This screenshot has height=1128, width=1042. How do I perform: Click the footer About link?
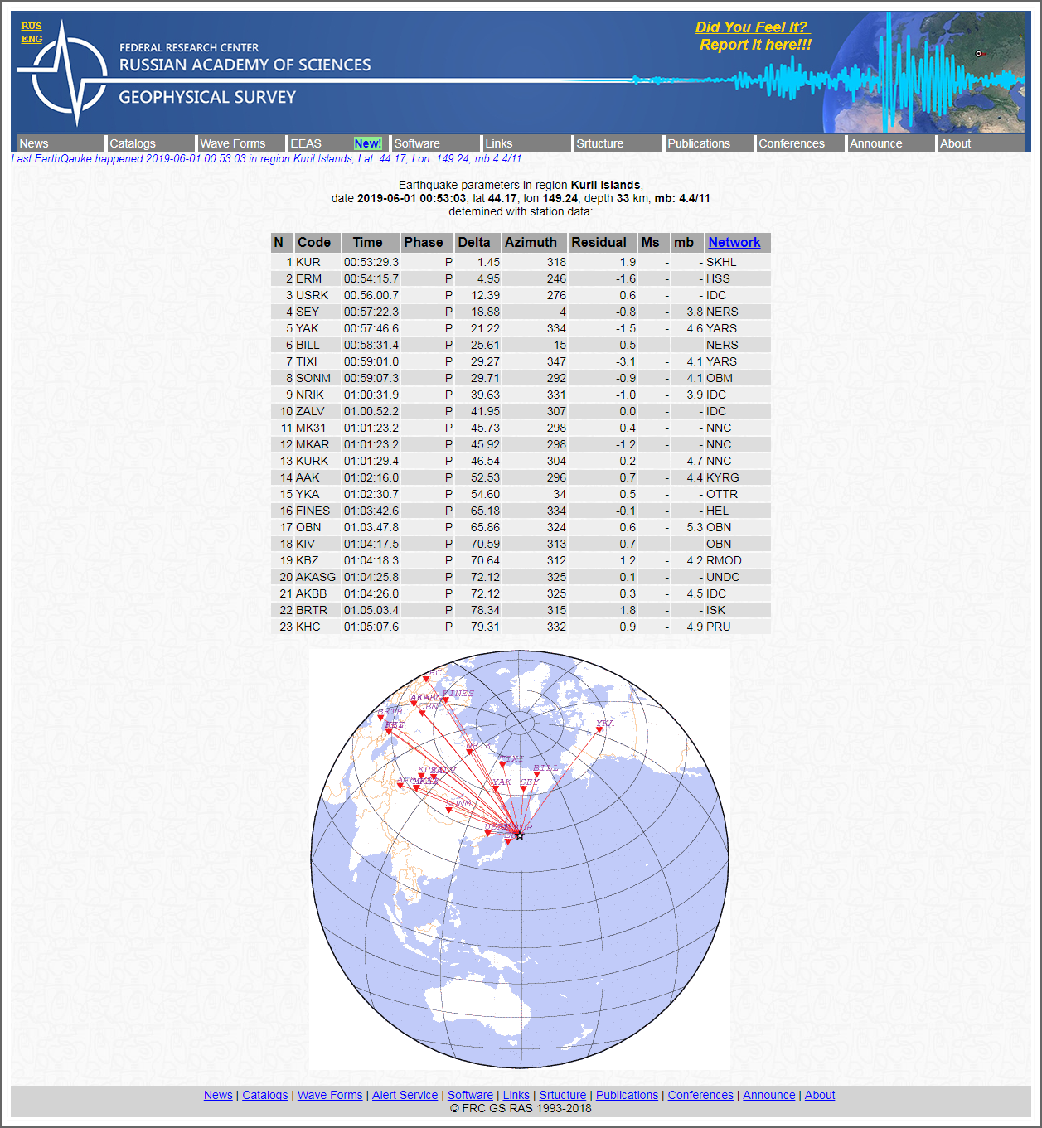pos(819,1095)
